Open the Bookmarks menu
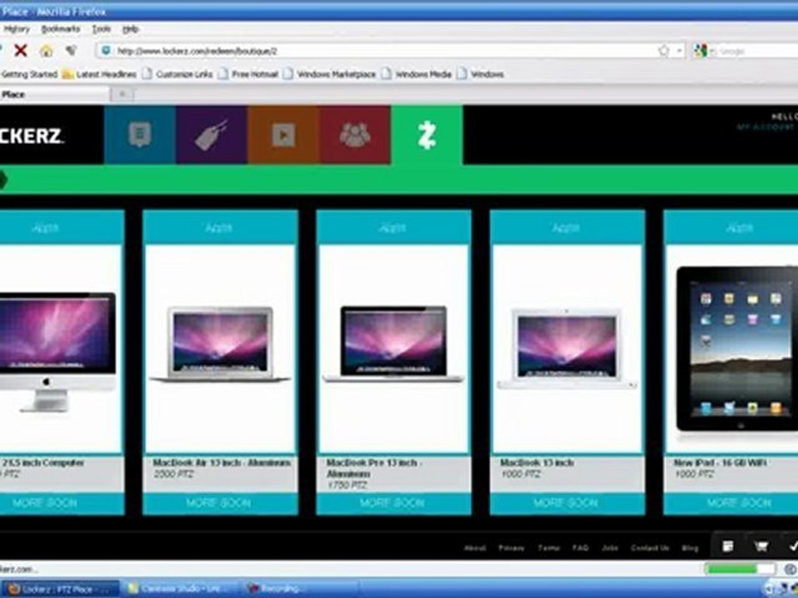This screenshot has height=598, width=798. (x=61, y=29)
